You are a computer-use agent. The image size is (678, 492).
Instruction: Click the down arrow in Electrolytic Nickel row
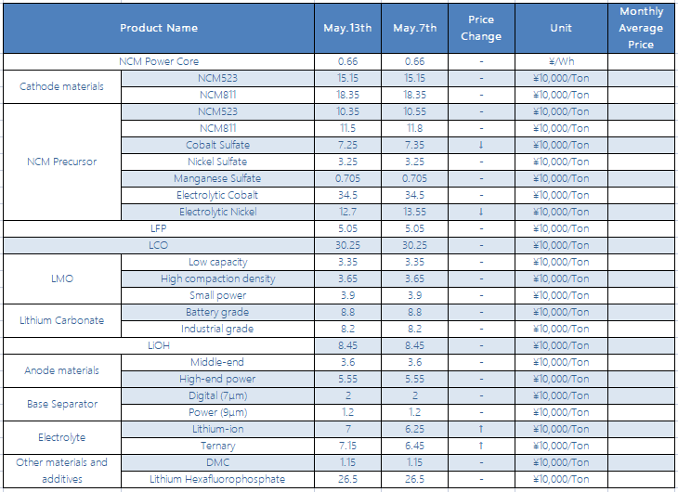pos(481,212)
